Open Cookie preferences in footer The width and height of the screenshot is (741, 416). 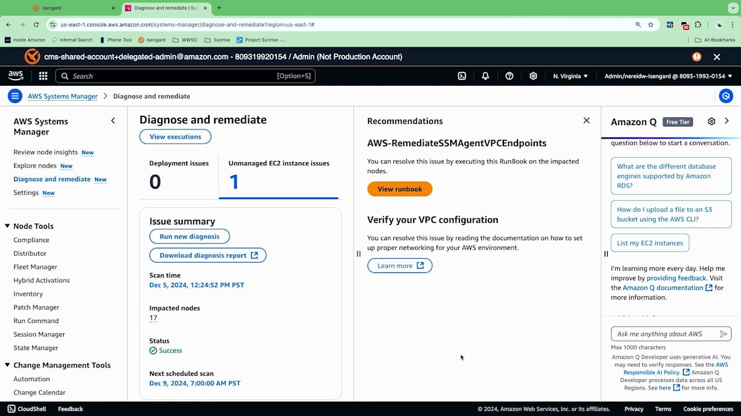tap(708, 409)
